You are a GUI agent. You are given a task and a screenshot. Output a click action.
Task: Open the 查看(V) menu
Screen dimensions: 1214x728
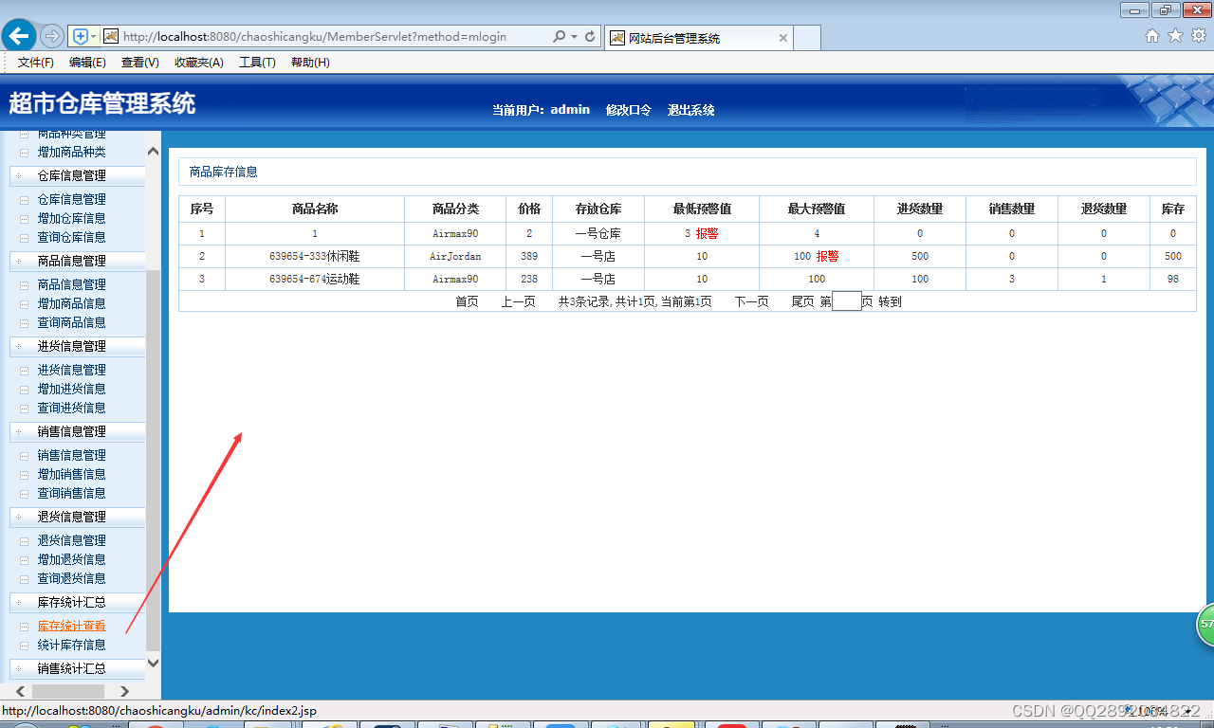(138, 63)
